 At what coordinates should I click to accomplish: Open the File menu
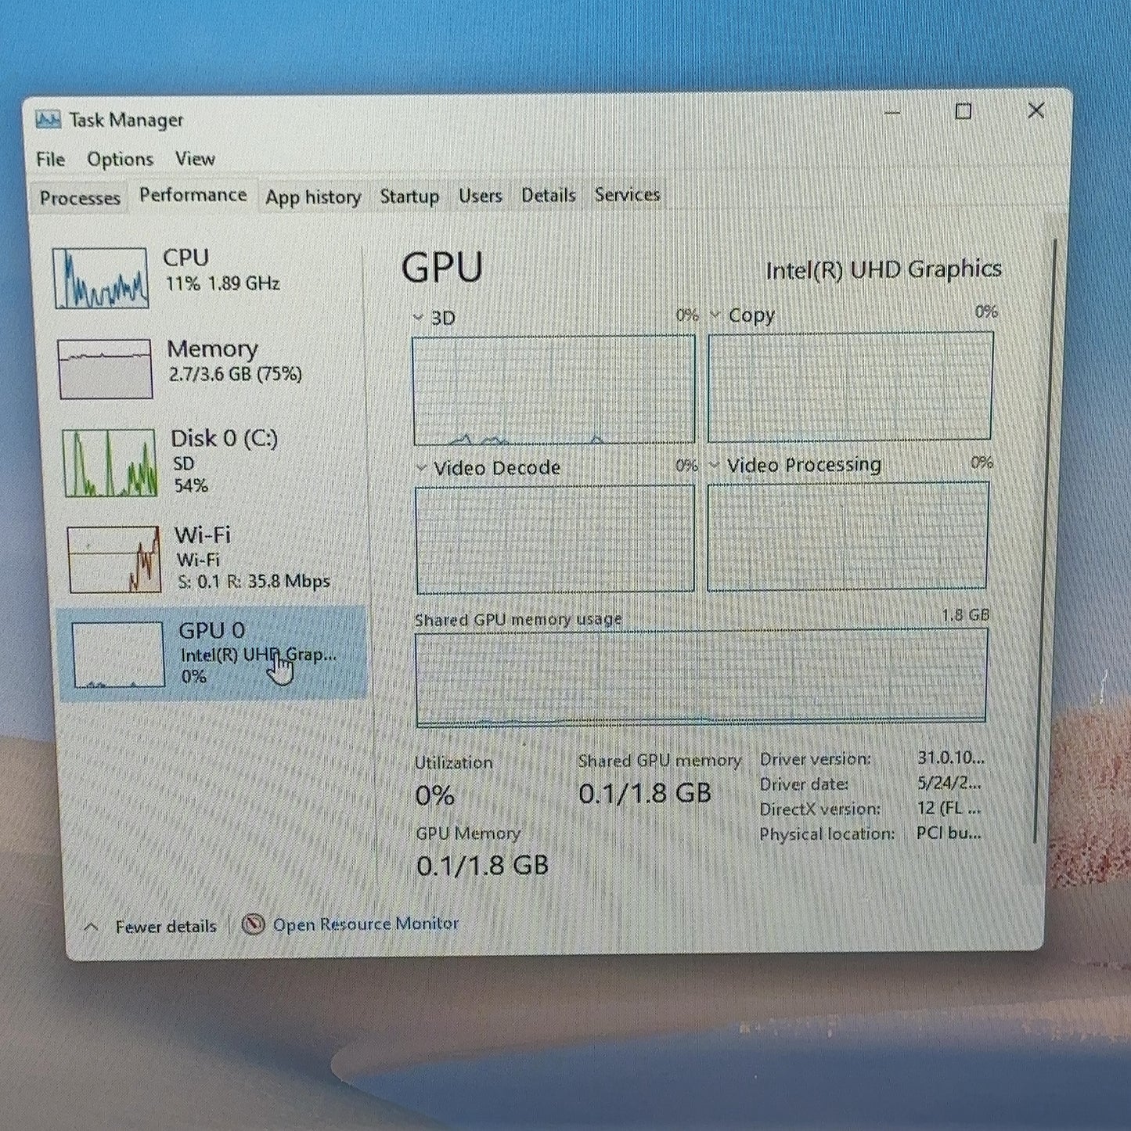coord(50,160)
